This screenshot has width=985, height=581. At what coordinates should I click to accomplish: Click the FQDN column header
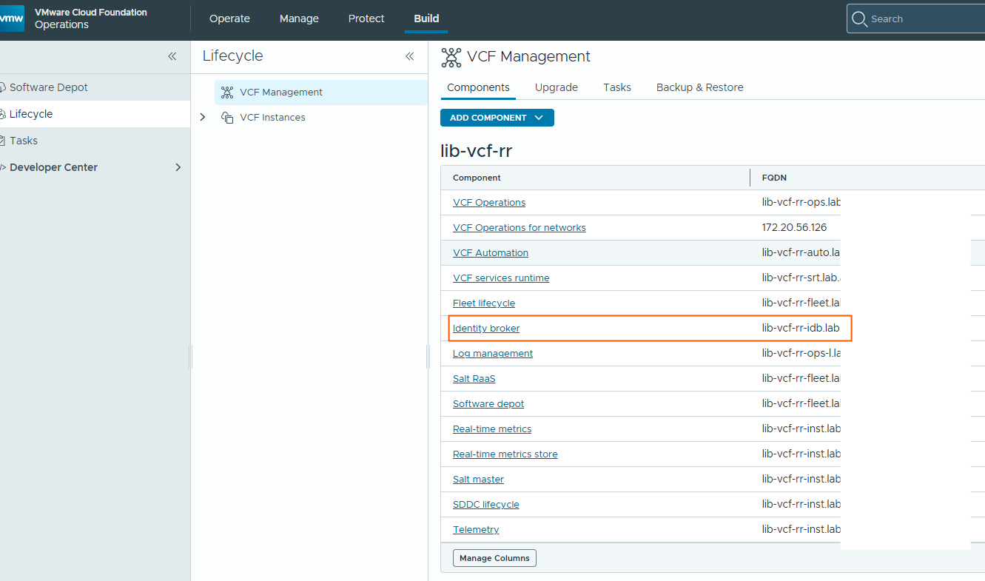(x=774, y=178)
